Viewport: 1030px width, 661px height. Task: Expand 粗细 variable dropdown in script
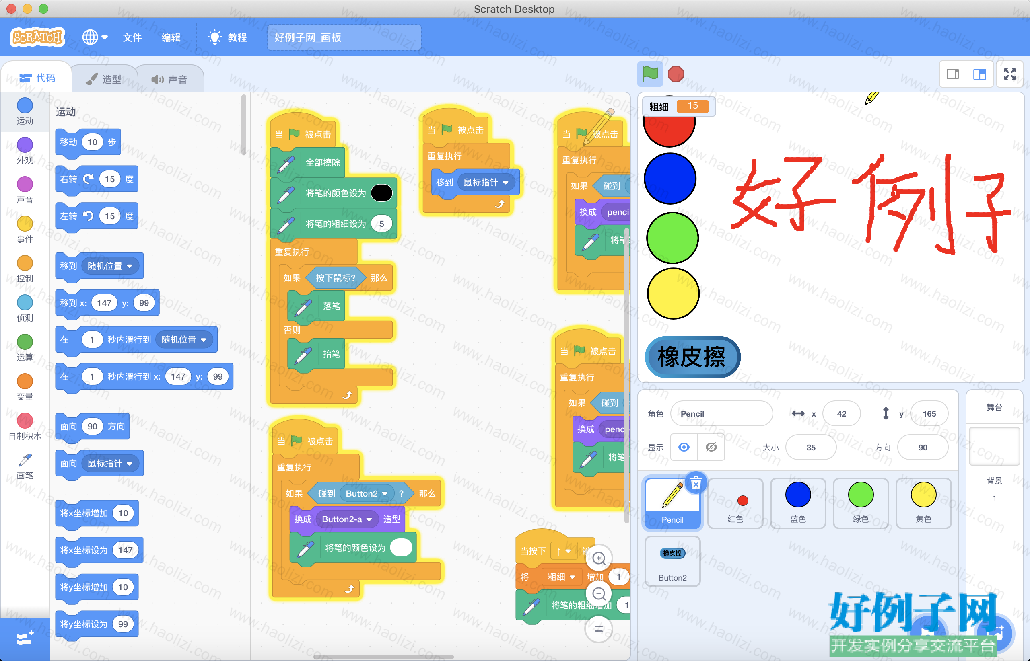point(561,577)
